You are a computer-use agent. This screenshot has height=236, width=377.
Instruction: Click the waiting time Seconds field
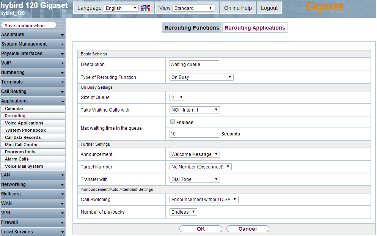pyautogui.click(x=194, y=134)
